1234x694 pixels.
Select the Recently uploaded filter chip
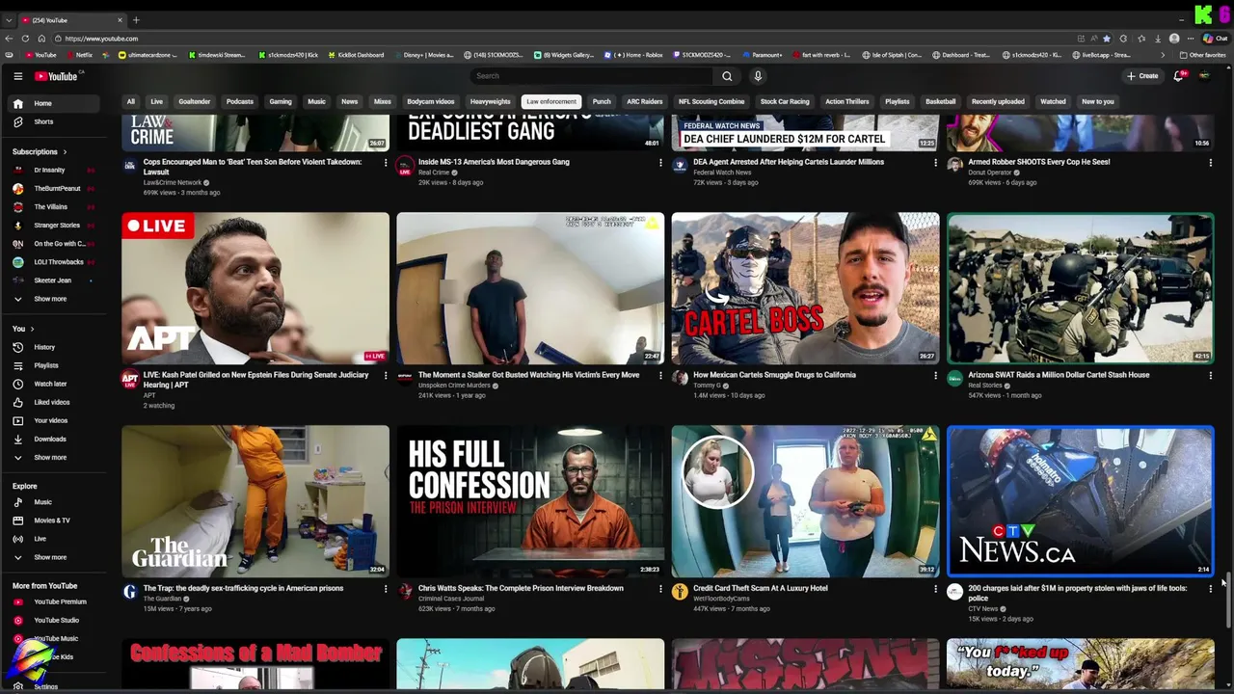coord(998,101)
